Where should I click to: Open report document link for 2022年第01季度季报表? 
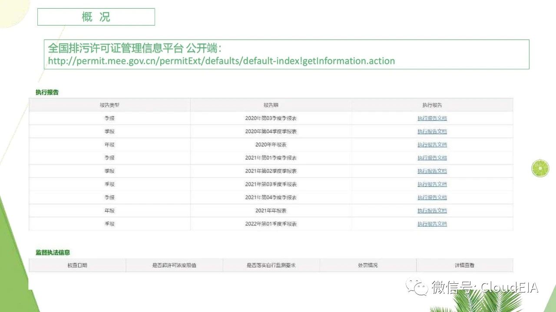pos(432,224)
